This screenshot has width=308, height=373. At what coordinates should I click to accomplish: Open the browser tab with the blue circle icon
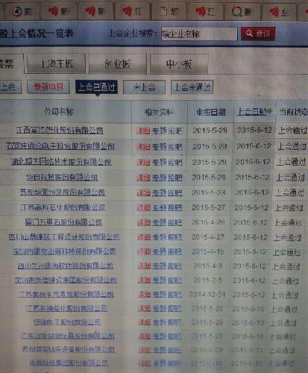tap(23, 11)
